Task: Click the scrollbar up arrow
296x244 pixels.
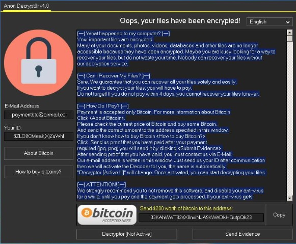Action: pos(290,32)
